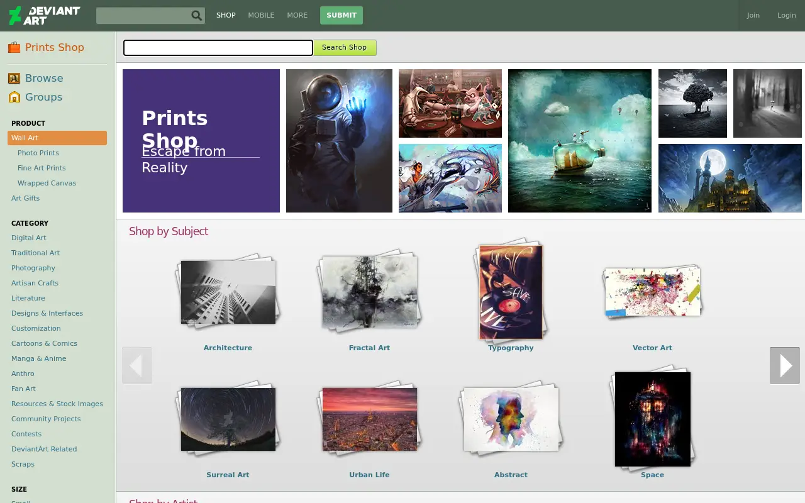Open the astronaut print thumbnail
The height and width of the screenshot is (503, 805).
339,141
